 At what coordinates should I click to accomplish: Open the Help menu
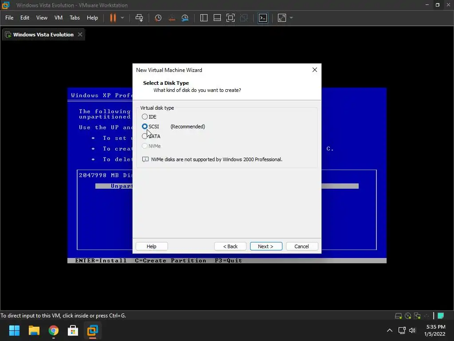pos(92,18)
